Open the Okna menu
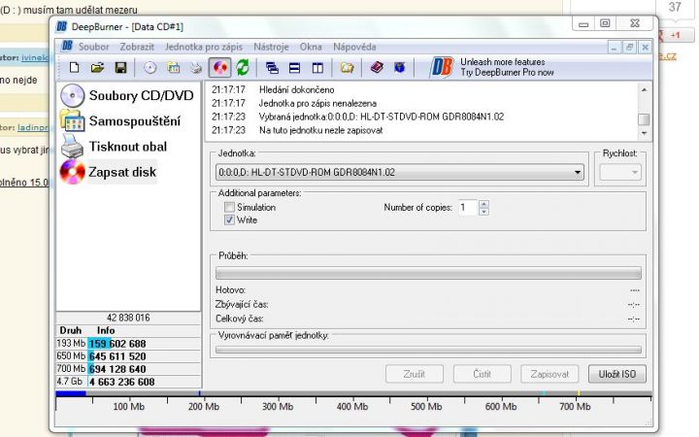The width and height of the screenshot is (699, 437). pyautogui.click(x=311, y=47)
